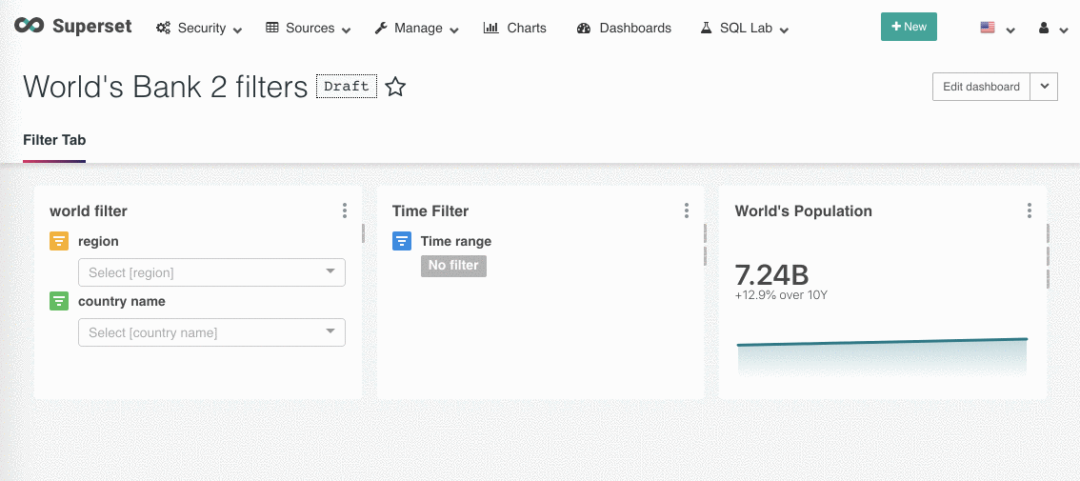Open the language dropdown arrow
The width and height of the screenshot is (1080, 481).
(x=1010, y=31)
